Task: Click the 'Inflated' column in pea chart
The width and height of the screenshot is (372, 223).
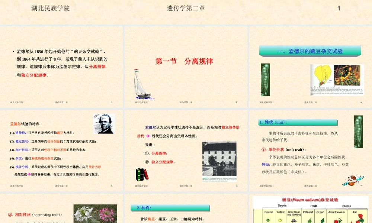Action: pos(308,216)
